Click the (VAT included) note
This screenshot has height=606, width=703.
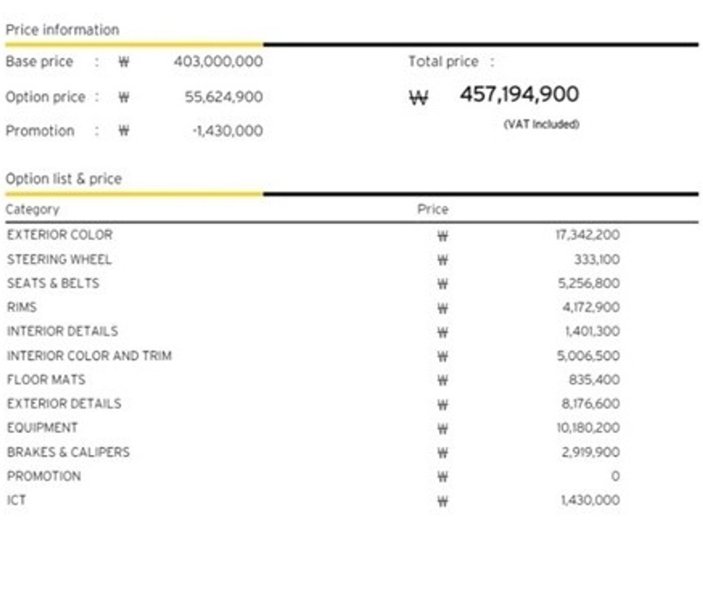click(541, 124)
